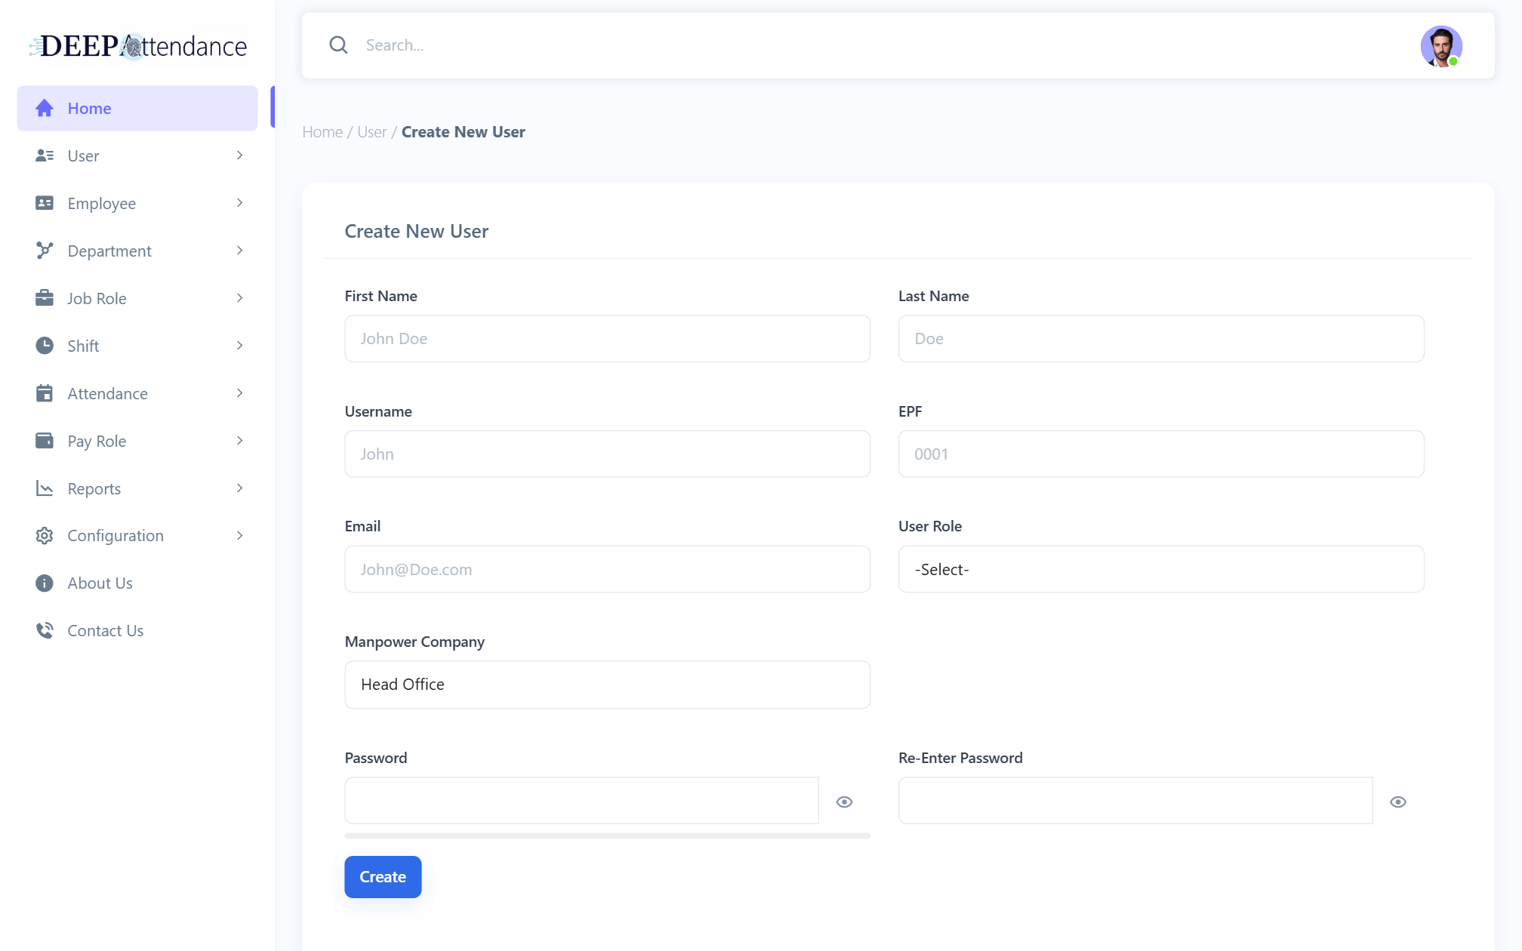The image size is (1522, 951).
Task: Expand the Employee menu chevron
Action: pos(239,203)
